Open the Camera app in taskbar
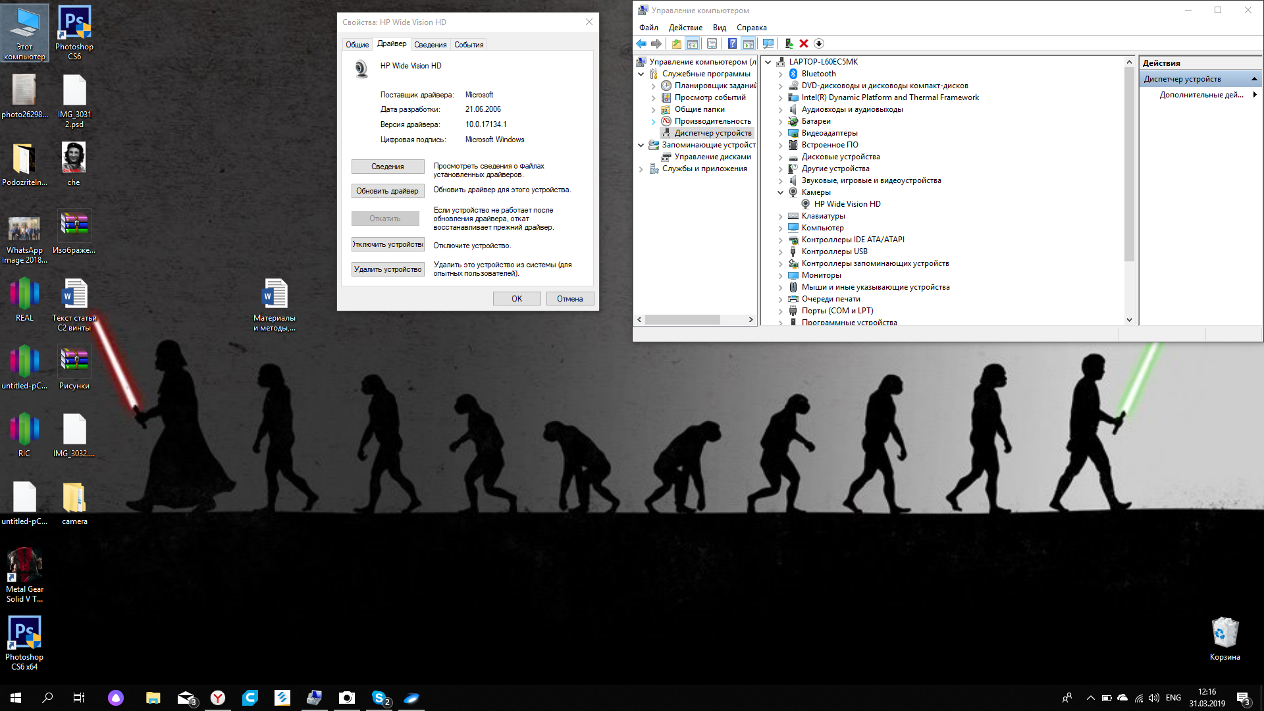 click(x=347, y=698)
